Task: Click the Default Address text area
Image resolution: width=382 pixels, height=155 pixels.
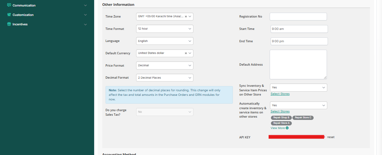Action: [x=298, y=64]
